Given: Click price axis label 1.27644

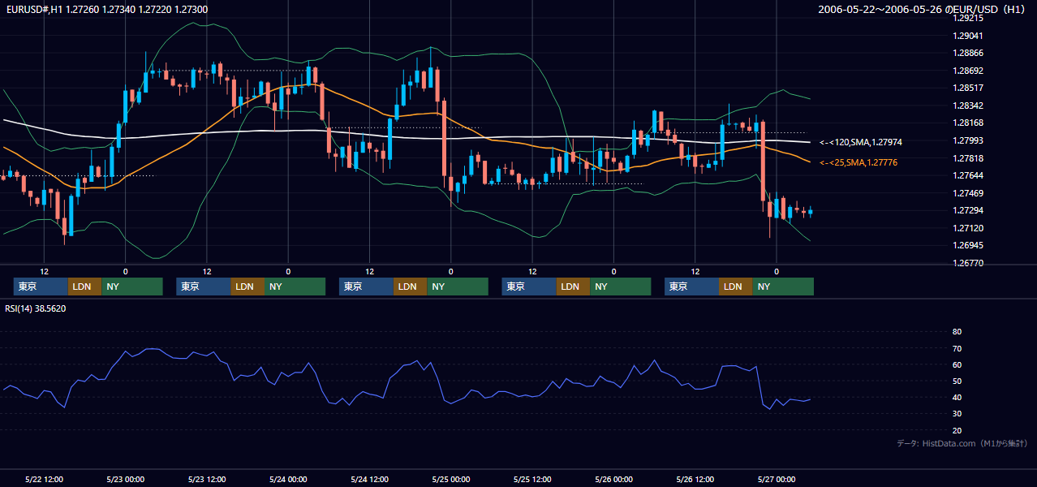Looking at the screenshot, I should coord(967,175).
